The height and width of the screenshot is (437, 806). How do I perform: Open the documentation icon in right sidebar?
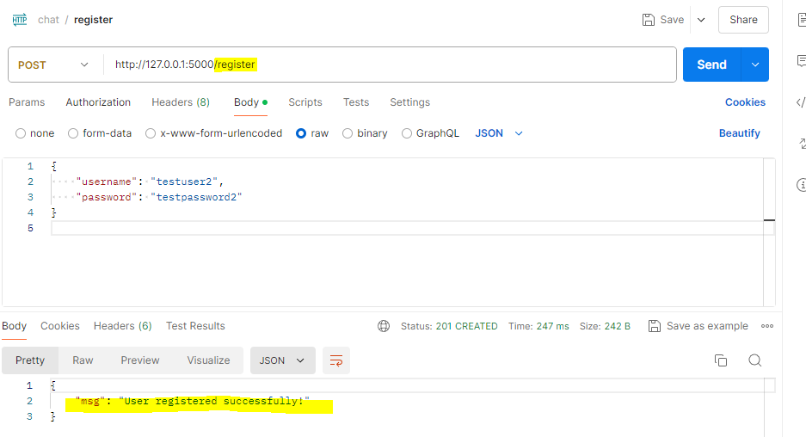[802, 20]
